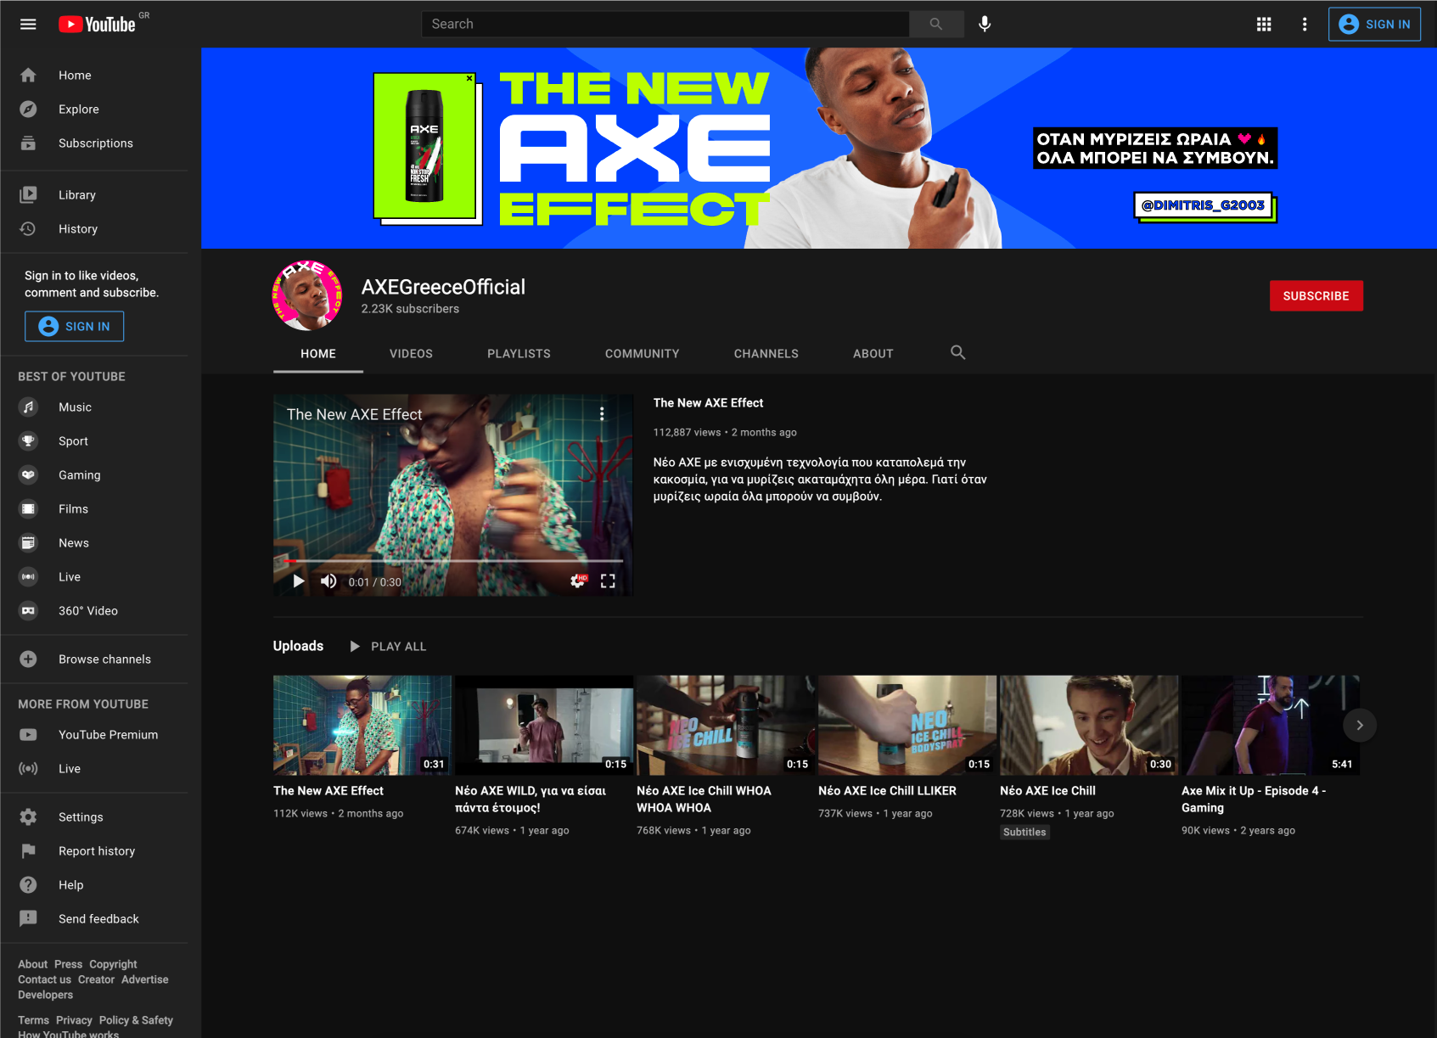This screenshot has height=1038, width=1437.
Task: Switch to the Home tab
Action: pyautogui.click(x=318, y=354)
